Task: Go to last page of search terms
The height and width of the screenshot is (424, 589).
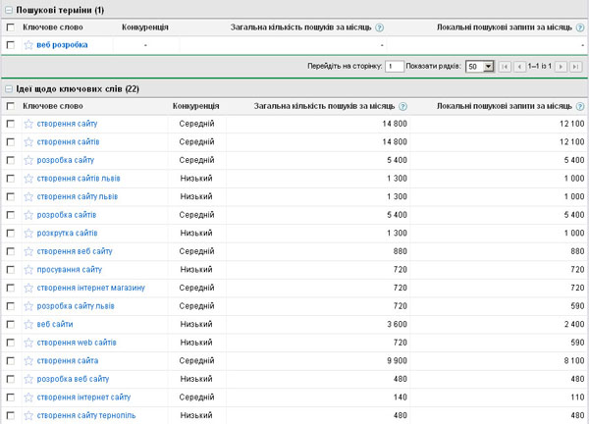Action: click(x=575, y=67)
